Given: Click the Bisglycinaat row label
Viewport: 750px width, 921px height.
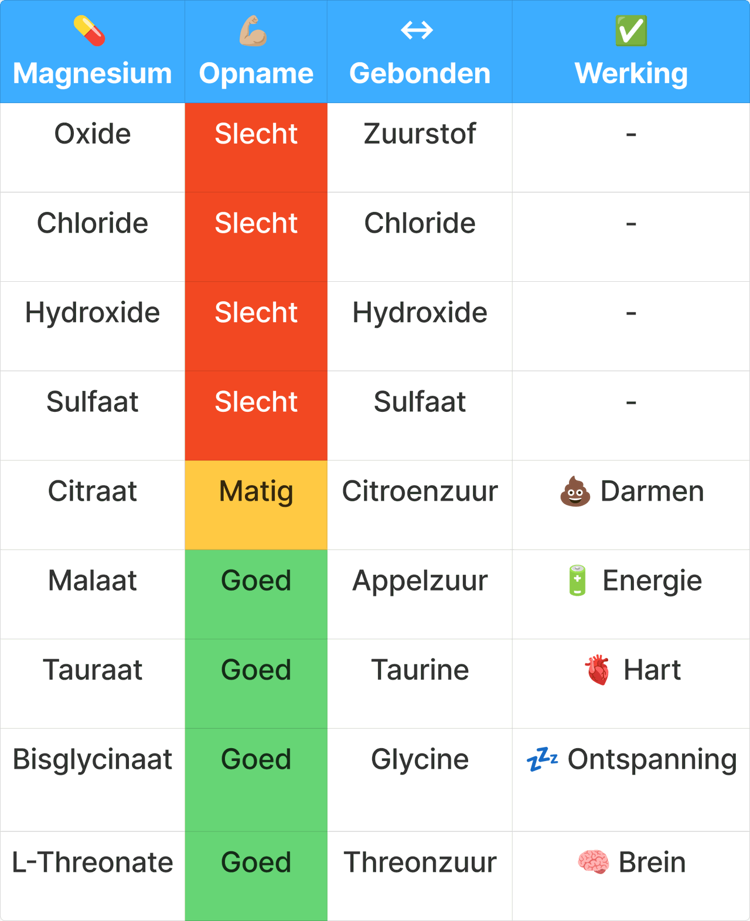Looking at the screenshot, I should [x=93, y=759].
